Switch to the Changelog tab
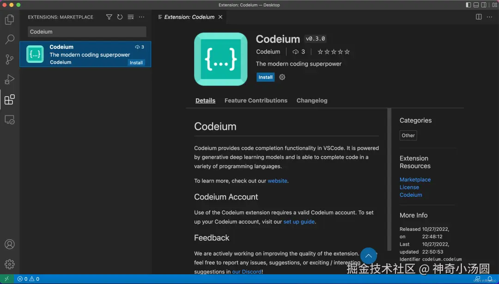The height and width of the screenshot is (284, 499). (x=312, y=101)
